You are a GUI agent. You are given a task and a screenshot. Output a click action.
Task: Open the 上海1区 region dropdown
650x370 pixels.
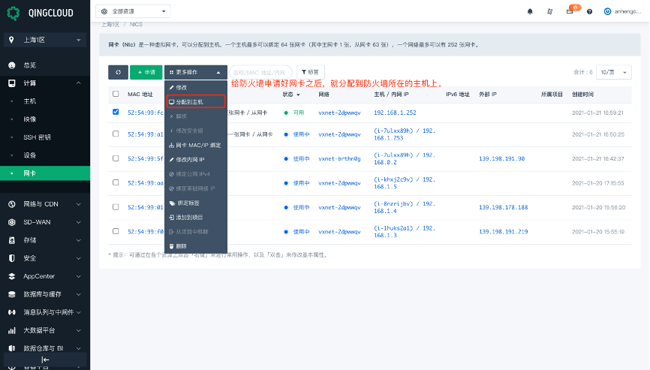(45, 40)
